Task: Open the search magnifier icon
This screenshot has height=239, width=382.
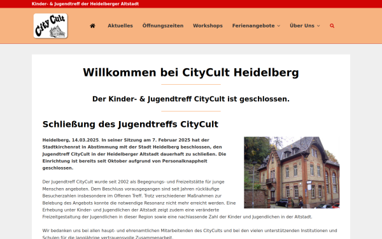Action: [x=332, y=26]
